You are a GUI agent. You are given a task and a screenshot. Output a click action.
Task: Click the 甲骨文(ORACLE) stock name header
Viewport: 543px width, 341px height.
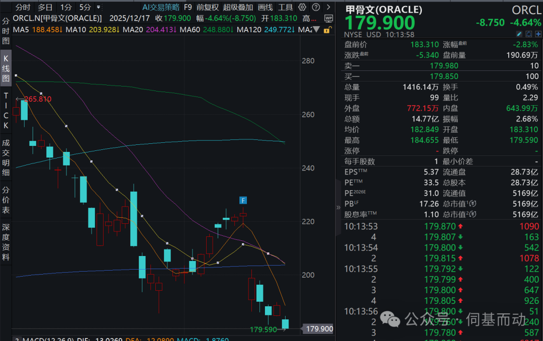point(384,10)
